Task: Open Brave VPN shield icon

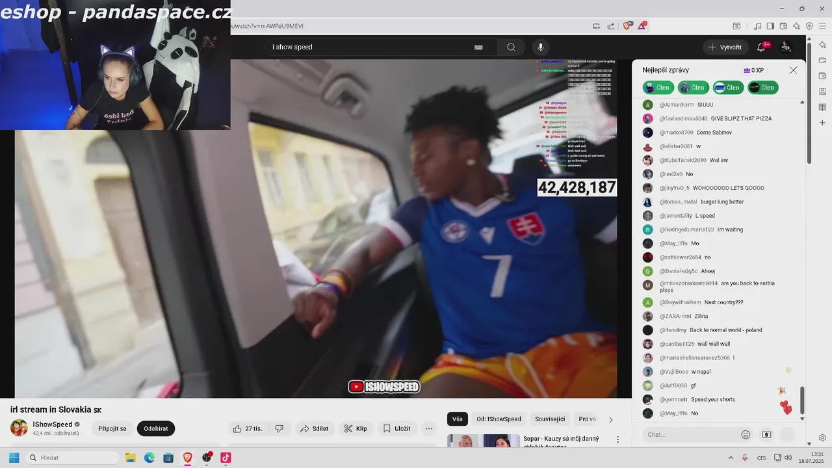Action: pos(809,26)
